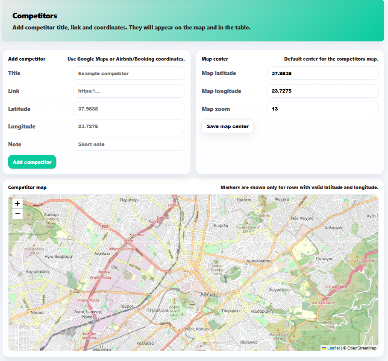Click the 'Νίκαια' map label
Screen dimensions: 388x361
[x=37, y=312]
